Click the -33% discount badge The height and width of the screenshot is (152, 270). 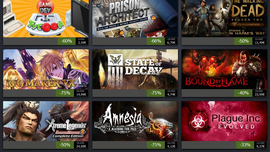[x=245, y=145]
